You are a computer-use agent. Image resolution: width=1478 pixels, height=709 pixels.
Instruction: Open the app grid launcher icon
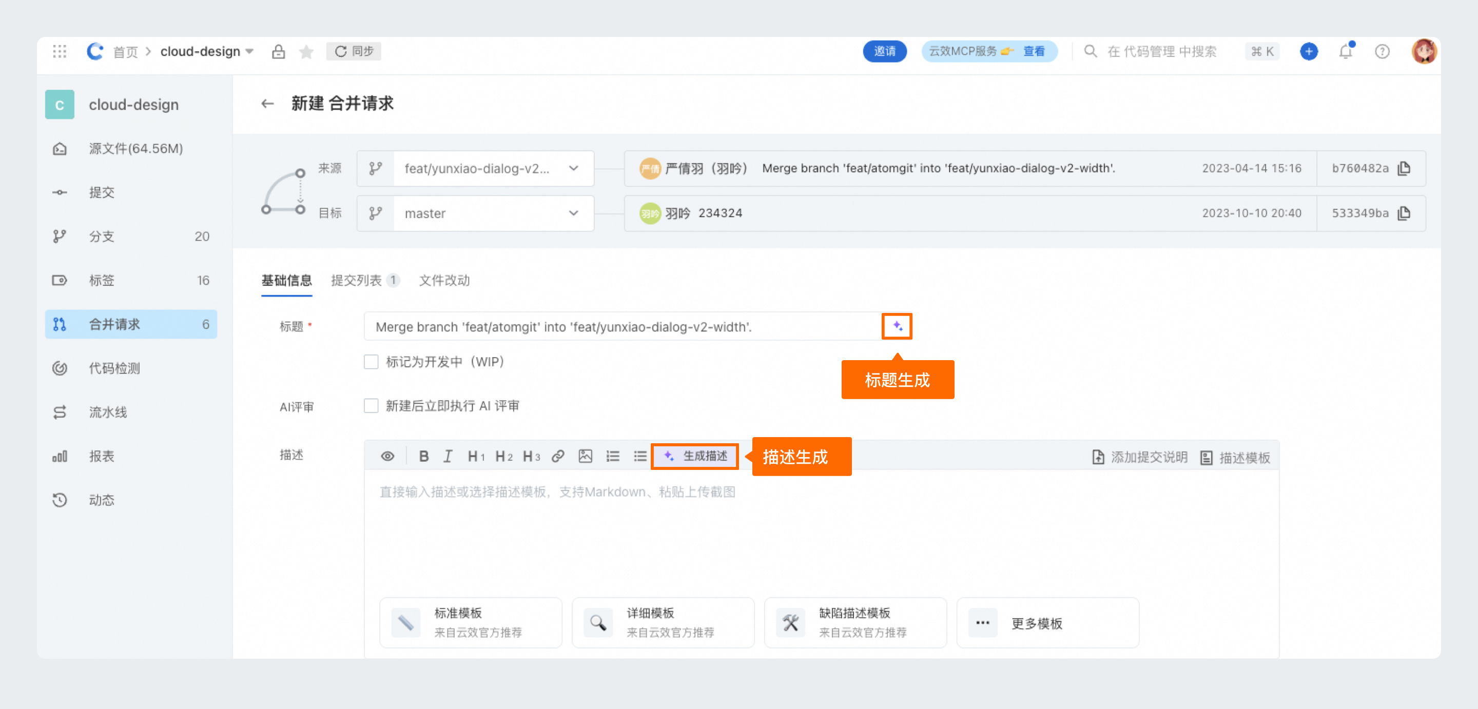coord(59,51)
